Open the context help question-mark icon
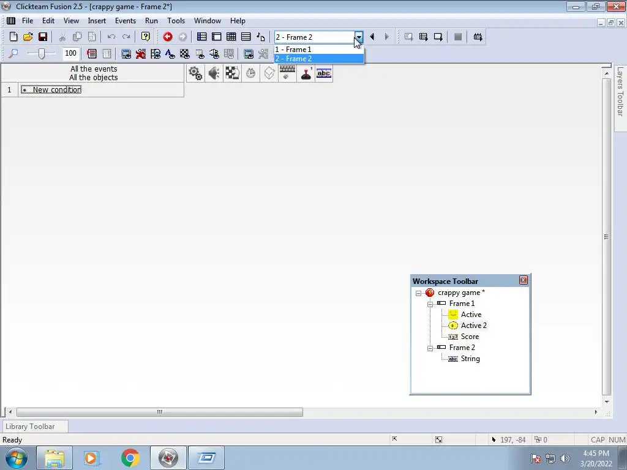The width and height of the screenshot is (627, 470). [146, 37]
